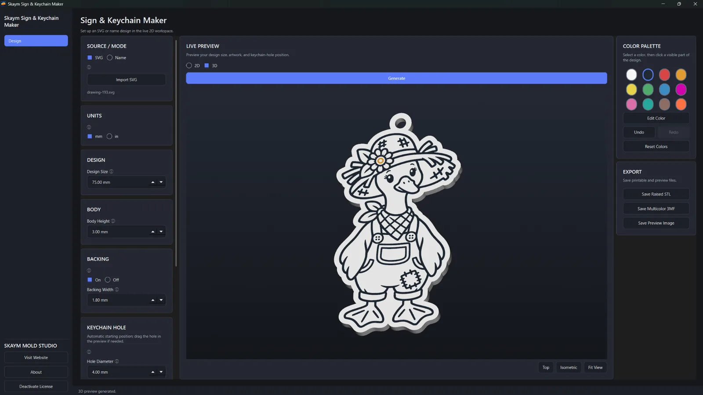This screenshot has height=395, width=703.
Task: Decrease Hole Diameter with the down arrow
Action: tap(161, 372)
